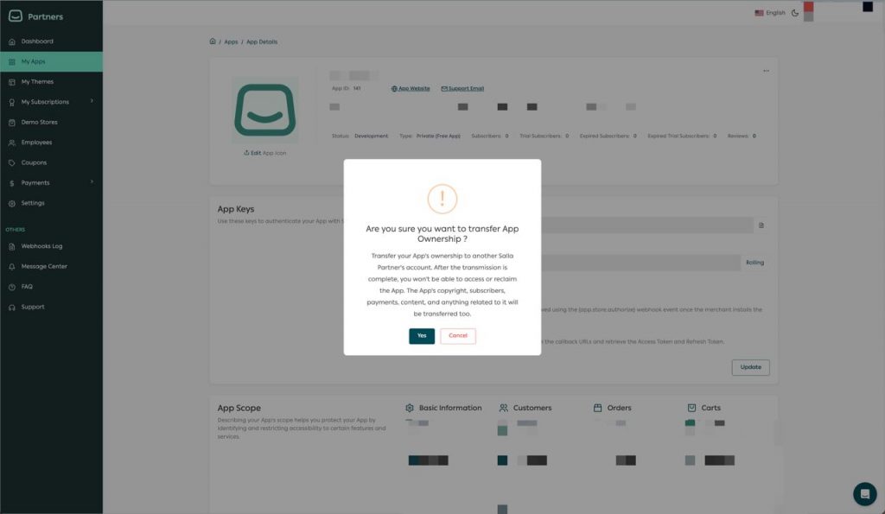Open Webhooks Log via its icon
Viewport: 885px width, 514px height.
click(12, 246)
